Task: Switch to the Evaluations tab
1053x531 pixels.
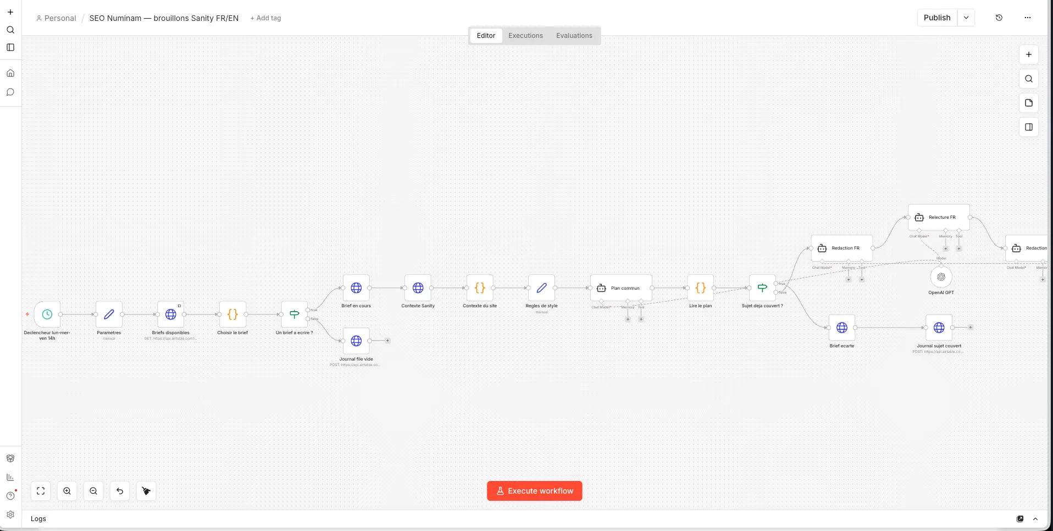Action: pyautogui.click(x=574, y=36)
